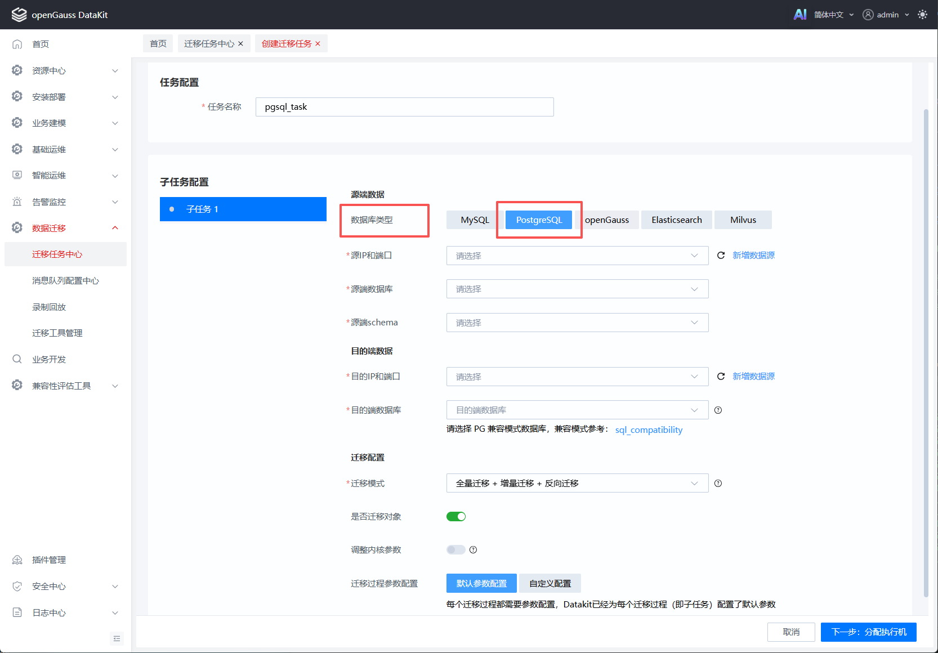
Task: Open the 源端schema dropdown
Action: [577, 323]
